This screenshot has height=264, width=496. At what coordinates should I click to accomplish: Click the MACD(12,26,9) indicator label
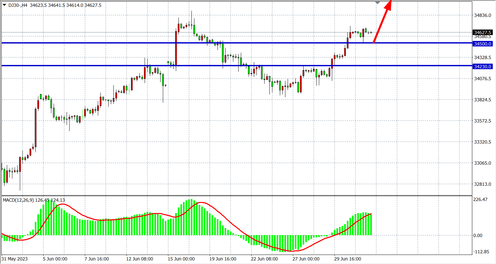tap(18, 200)
